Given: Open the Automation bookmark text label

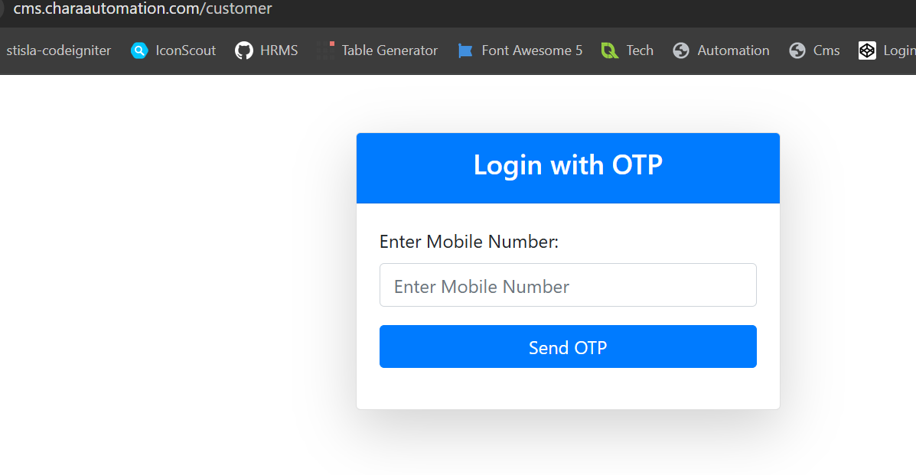Looking at the screenshot, I should (733, 50).
